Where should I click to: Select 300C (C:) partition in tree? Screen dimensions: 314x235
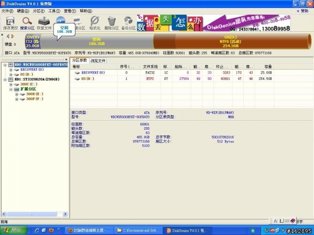[x=29, y=84]
